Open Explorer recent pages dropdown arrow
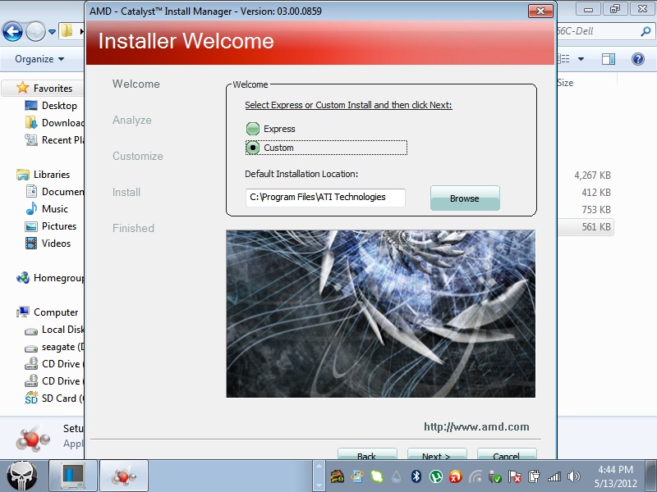 pos(52,31)
